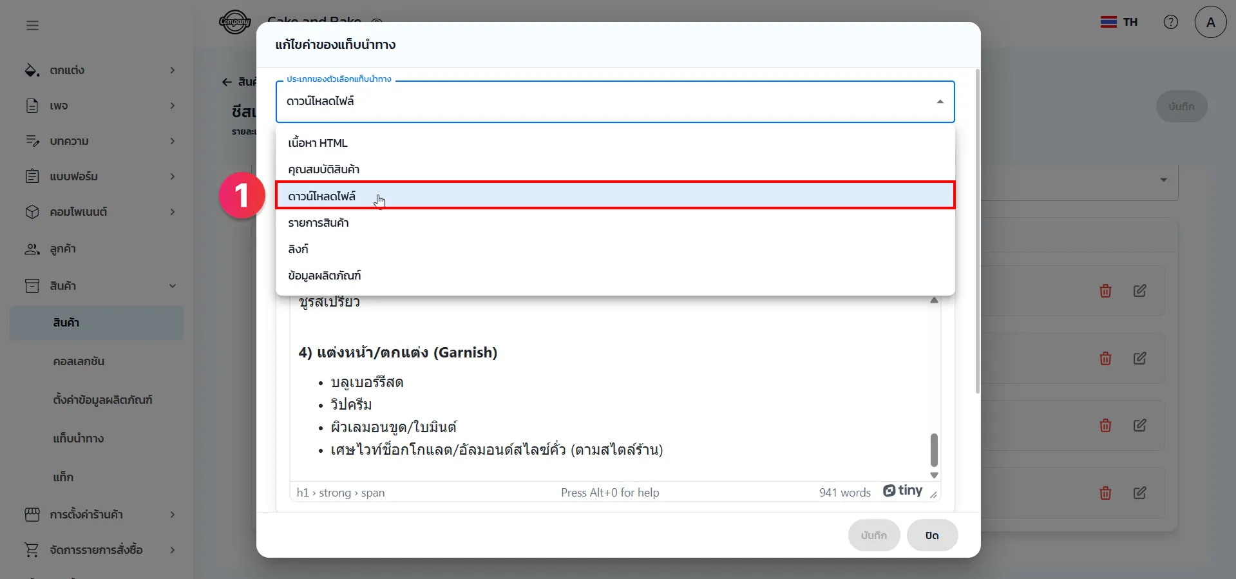Collapse the navigation tab type dropdown arrow

940,102
